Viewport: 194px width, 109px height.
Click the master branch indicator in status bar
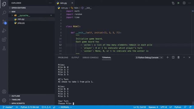coord(8,107)
